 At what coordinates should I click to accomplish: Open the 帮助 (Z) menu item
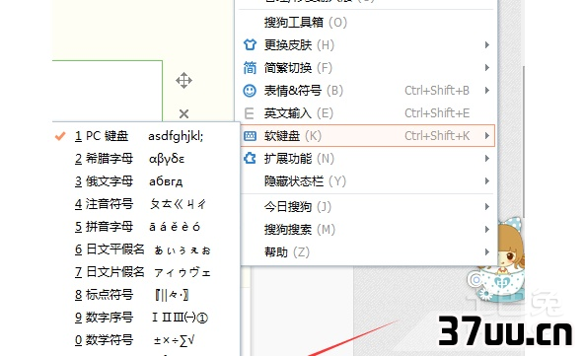click(367, 252)
